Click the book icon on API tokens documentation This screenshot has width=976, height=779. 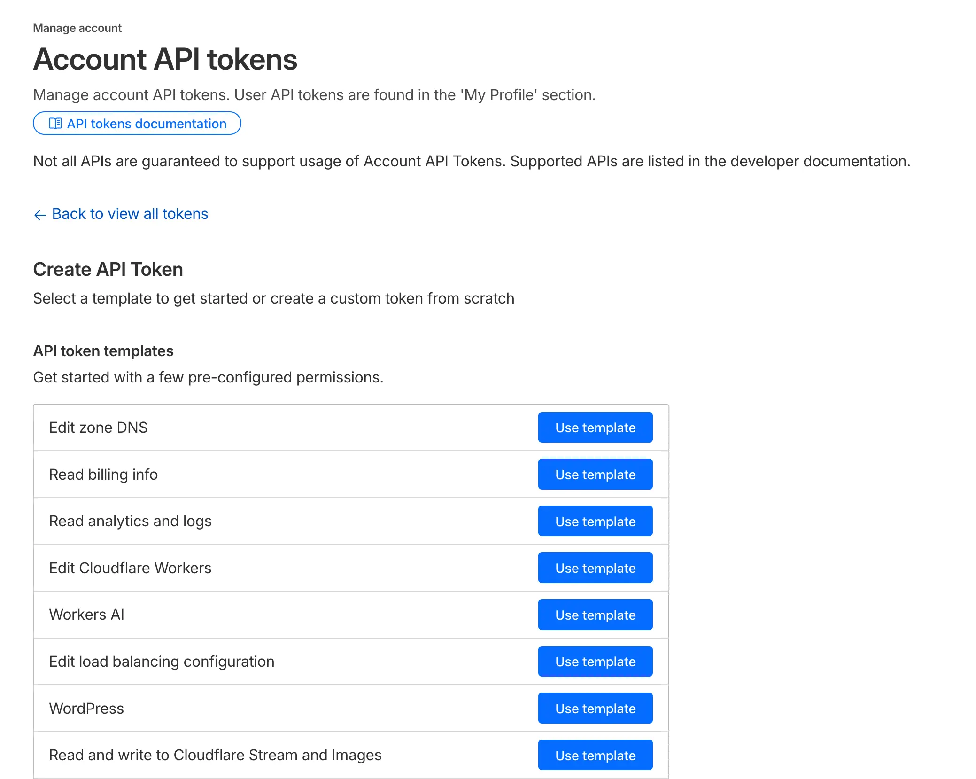(55, 123)
